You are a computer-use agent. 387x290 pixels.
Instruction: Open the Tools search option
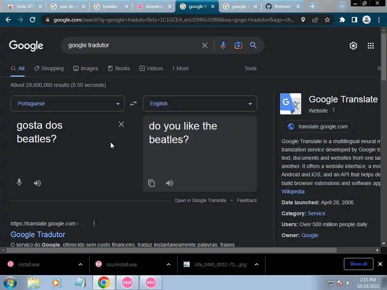tap(250, 68)
